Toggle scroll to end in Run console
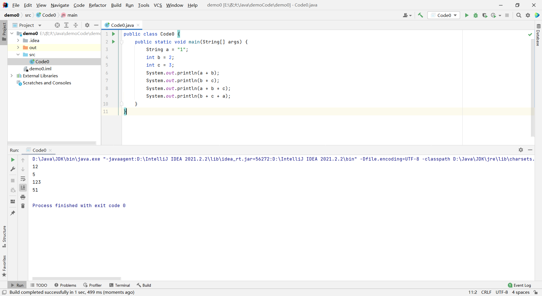 point(23,187)
